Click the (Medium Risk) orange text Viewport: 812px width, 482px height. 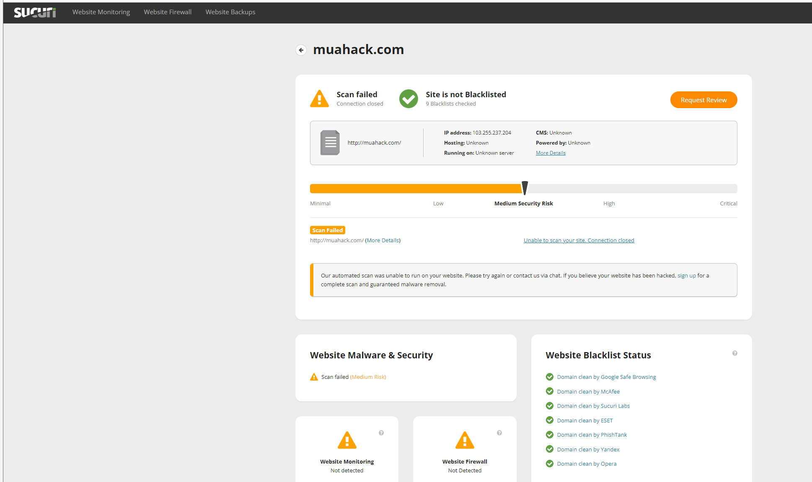(368, 377)
